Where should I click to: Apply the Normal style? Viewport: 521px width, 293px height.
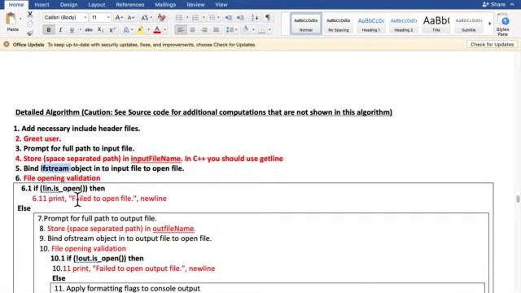pyautogui.click(x=306, y=24)
